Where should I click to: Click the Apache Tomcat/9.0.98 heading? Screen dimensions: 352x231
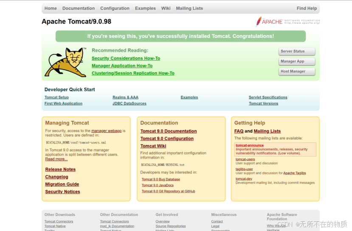coord(76,22)
